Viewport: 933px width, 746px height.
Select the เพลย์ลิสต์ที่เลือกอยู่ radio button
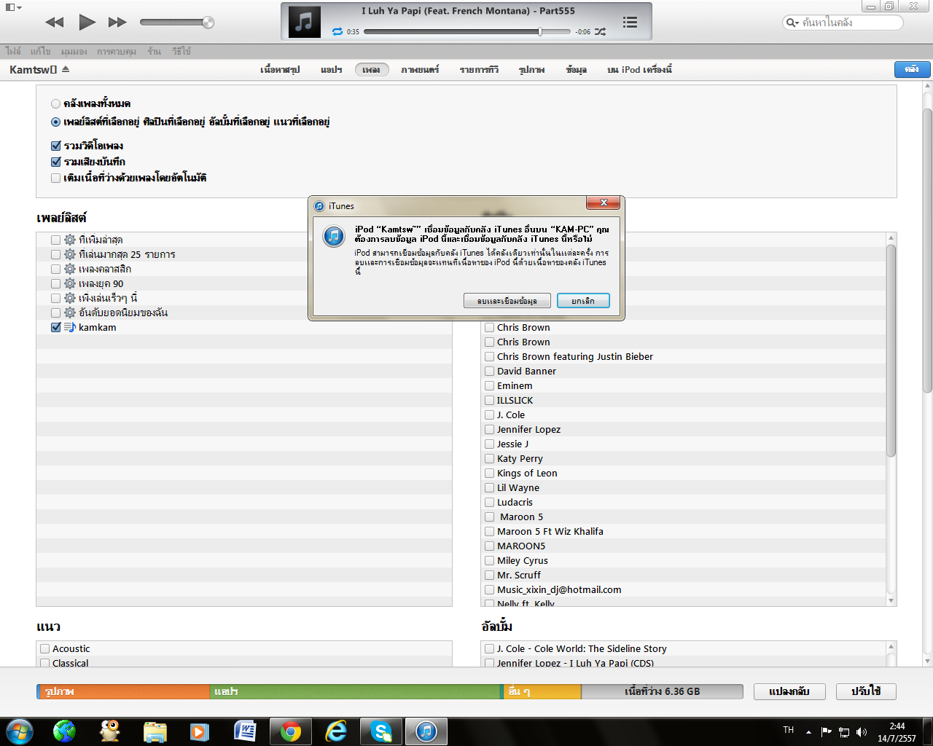click(55, 122)
